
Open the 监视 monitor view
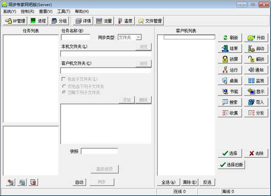pyautogui.click(x=256, y=81)
